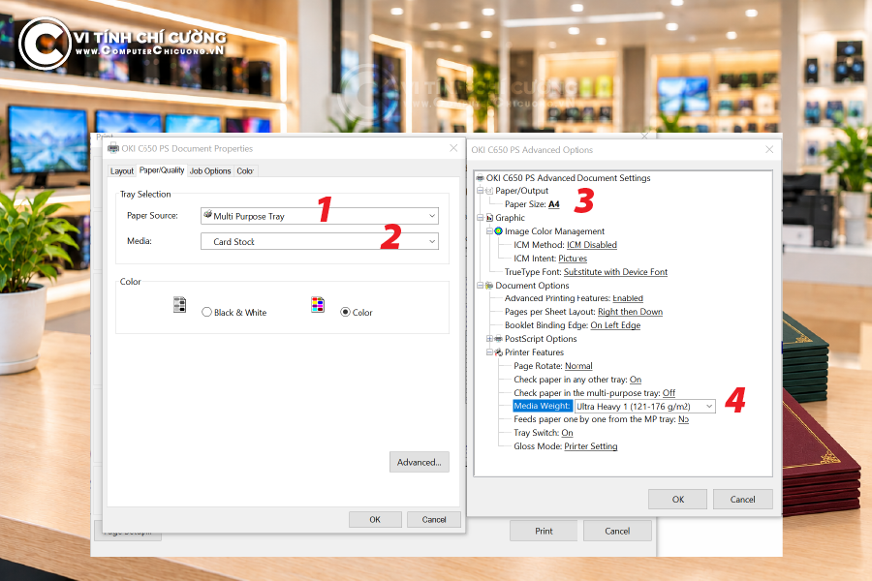The height and width of the screenshot is (581, 872).
Task: Collapse the Printer Features node
Action: (489, 352)
